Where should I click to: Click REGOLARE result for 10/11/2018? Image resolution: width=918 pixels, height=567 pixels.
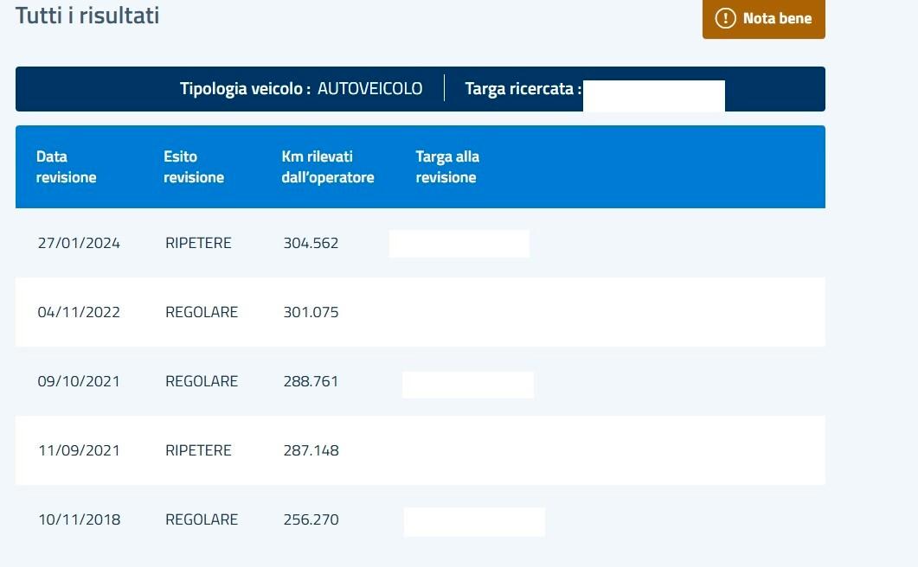point(201,519)
